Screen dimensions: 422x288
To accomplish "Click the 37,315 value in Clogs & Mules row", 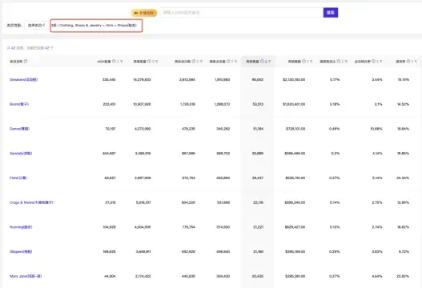I will (x=111, y=202).
